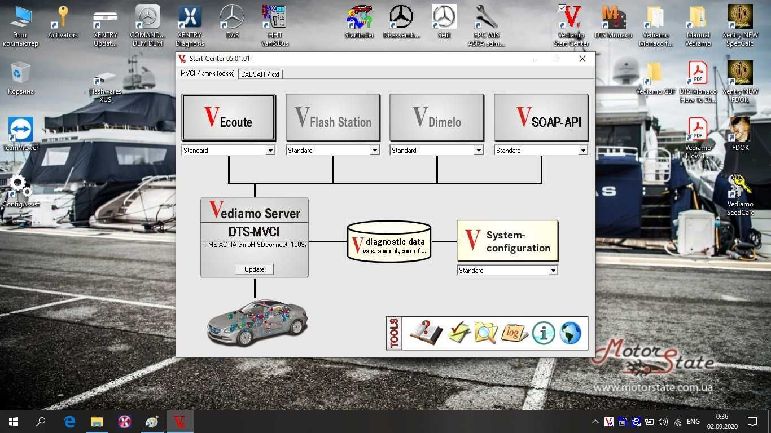Select the Vediamo Start Center desktop icon
The width and height of the screenshot is (771, 433).
(x=571, y=26)
